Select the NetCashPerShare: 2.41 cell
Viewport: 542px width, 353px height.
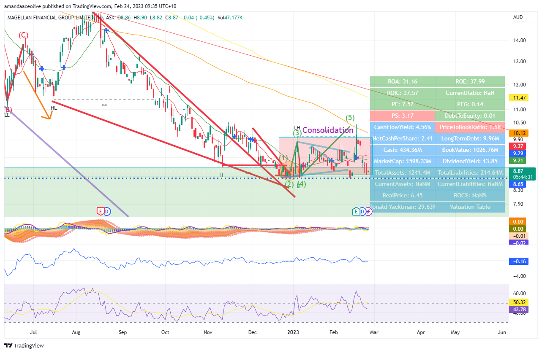[402, 138]
